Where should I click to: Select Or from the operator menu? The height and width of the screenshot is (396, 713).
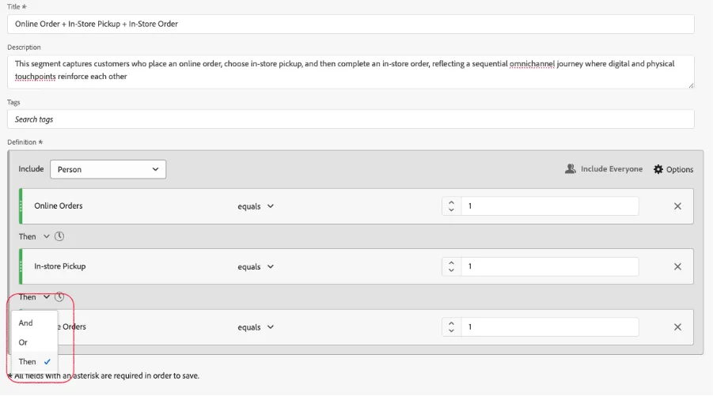(x=35, y=342)
